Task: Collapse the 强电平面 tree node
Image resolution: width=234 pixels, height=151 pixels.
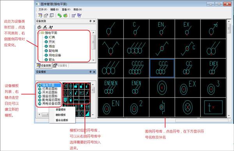Action: [x=39, y=33]
